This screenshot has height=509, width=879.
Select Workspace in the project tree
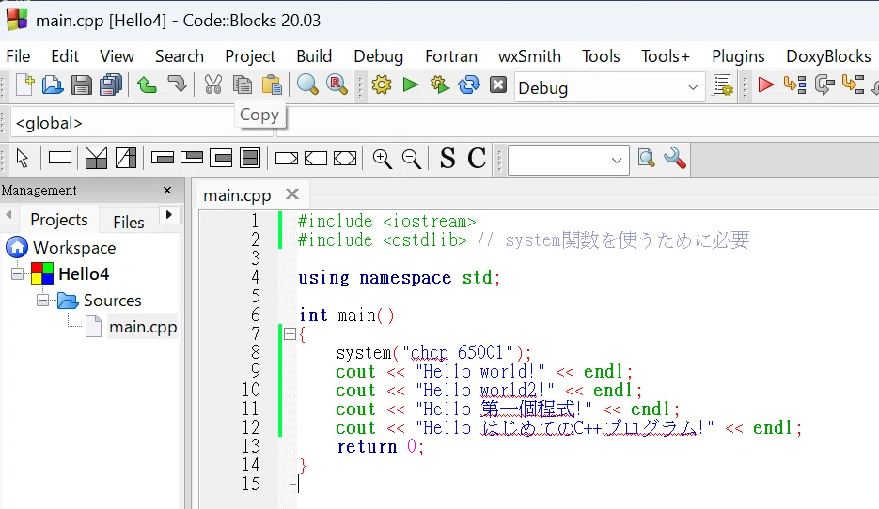point(74,248)
